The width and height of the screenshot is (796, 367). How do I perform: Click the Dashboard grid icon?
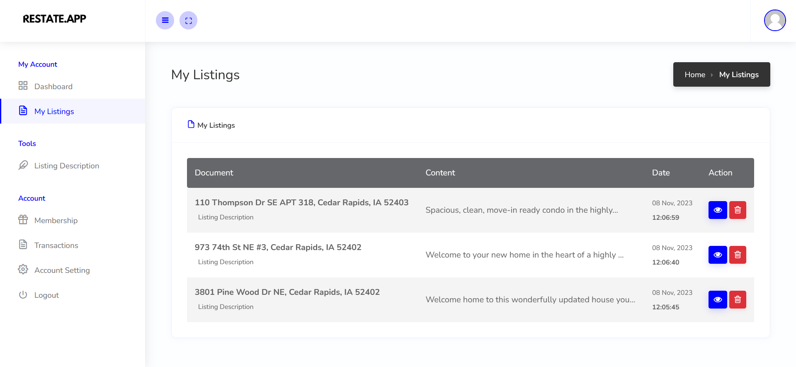(23, 86)
